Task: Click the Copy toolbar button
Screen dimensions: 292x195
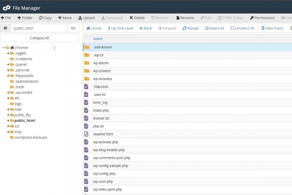Action: pos(45,18)
